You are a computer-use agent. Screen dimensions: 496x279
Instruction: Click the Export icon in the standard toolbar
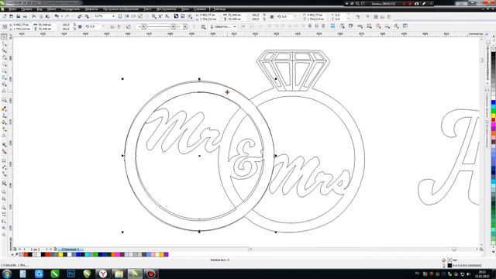pos(87,16)
